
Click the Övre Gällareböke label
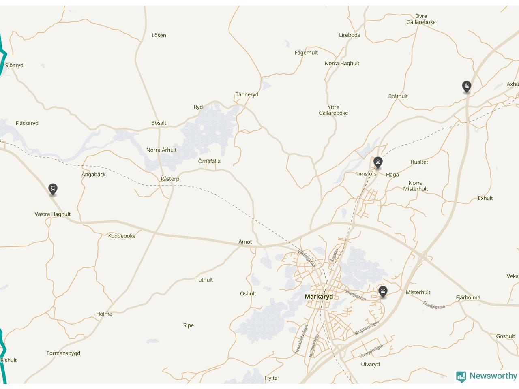421,19
